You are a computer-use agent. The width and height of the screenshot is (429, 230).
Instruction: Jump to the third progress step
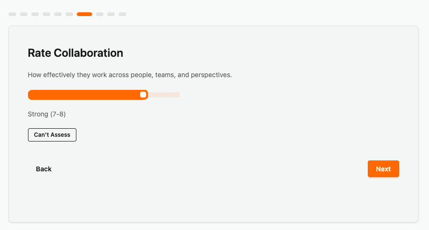tap(35, 14)
